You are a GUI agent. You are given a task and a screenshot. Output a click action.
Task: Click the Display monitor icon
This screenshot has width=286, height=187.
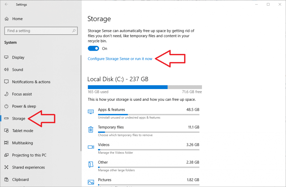(6, 57)
